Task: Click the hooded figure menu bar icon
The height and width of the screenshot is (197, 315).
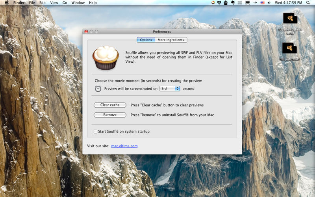Action: [x=226, y=3]
